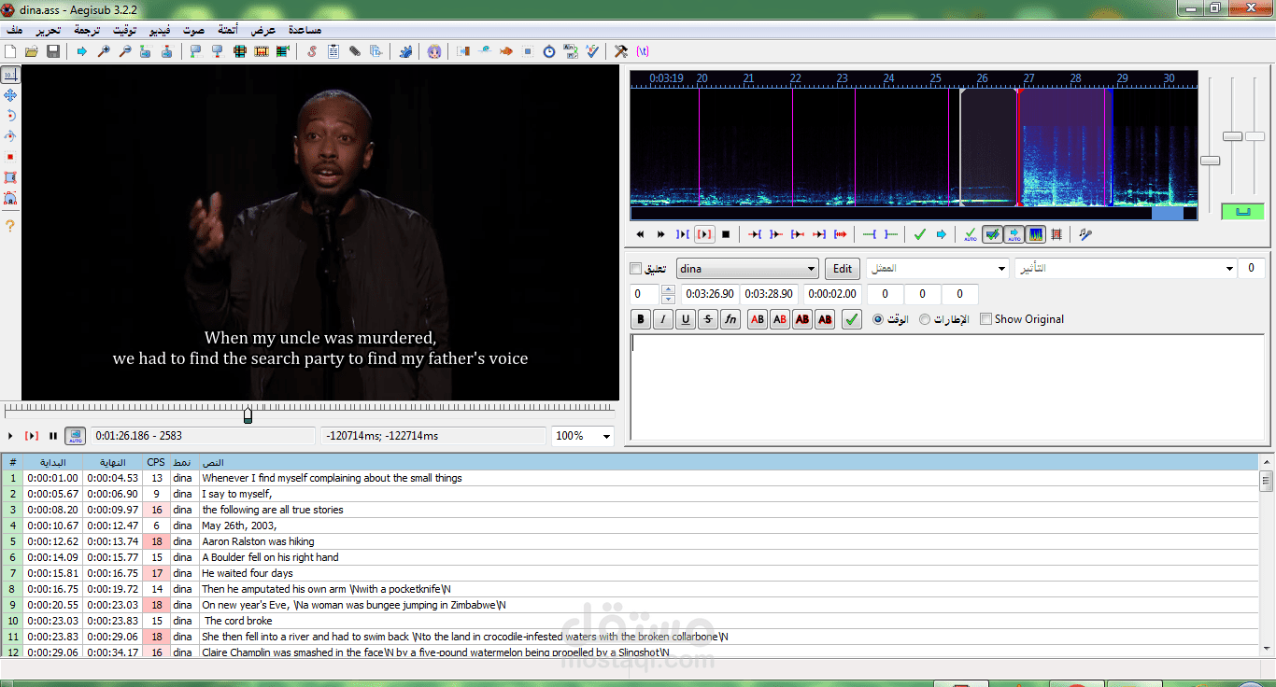Open the ملف file menu
The image size is (1276, 687).
(x=16, y=30)
